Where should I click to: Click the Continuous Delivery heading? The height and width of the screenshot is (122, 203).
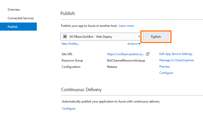click(81, 90)
